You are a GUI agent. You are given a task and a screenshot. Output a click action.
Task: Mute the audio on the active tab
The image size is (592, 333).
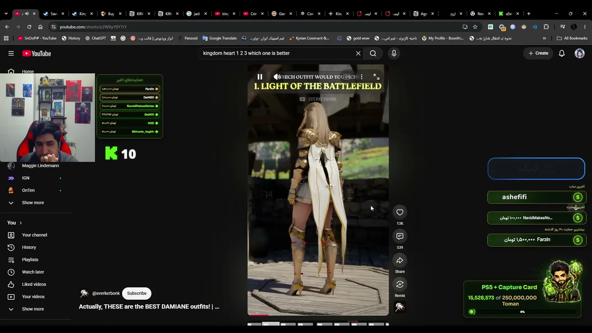[26, 13]
